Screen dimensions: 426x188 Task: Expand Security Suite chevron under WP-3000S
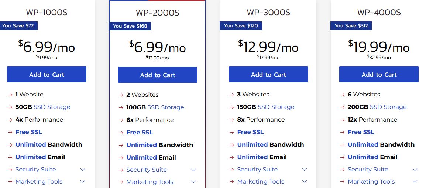(x=305, y=170)
